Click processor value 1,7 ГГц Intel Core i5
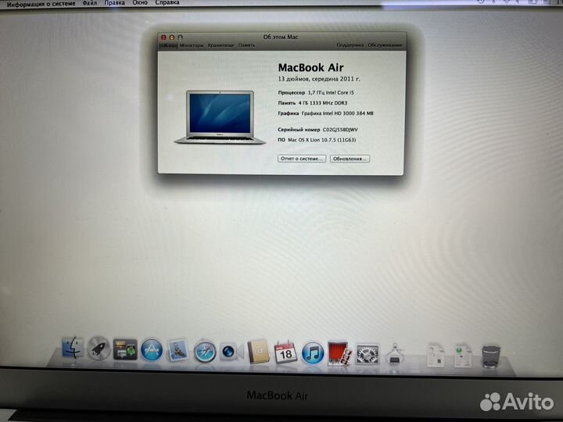This screenshot has height=422, width=563. [331, 92]
